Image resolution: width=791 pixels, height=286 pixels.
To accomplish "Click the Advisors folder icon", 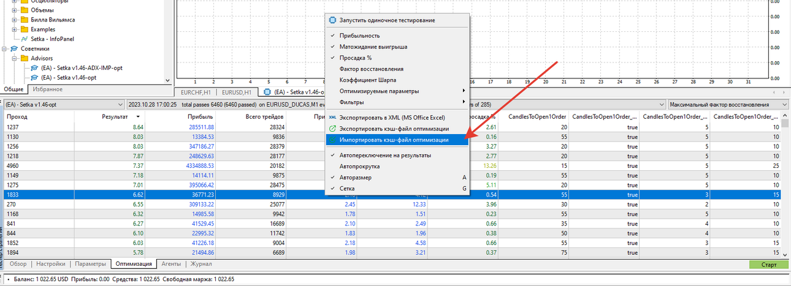I will coord(25,58).
